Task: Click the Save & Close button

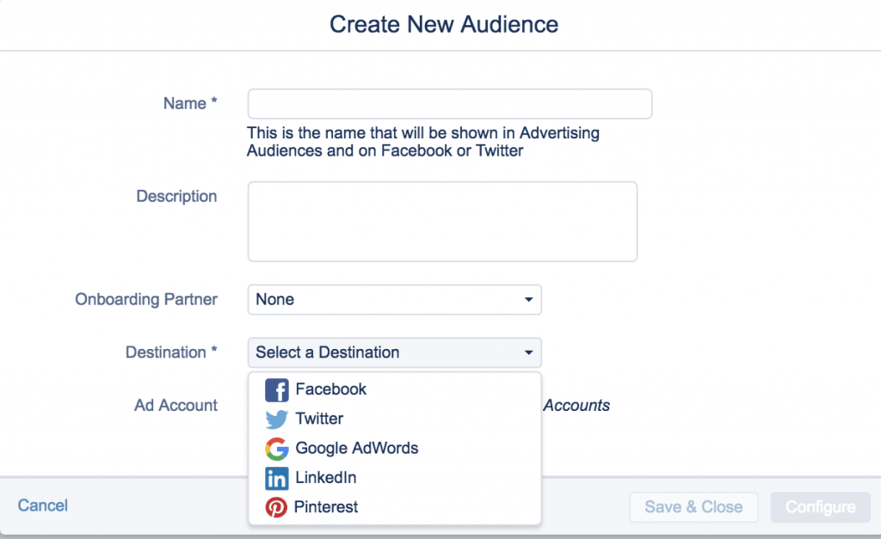Action: 693,507
